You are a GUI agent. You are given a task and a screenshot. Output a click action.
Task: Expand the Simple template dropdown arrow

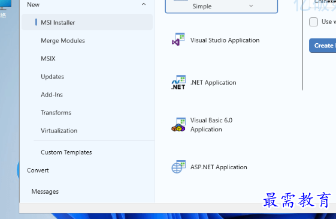click(251, 6)
